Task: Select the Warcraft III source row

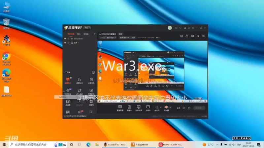Action: click(80, 38)
